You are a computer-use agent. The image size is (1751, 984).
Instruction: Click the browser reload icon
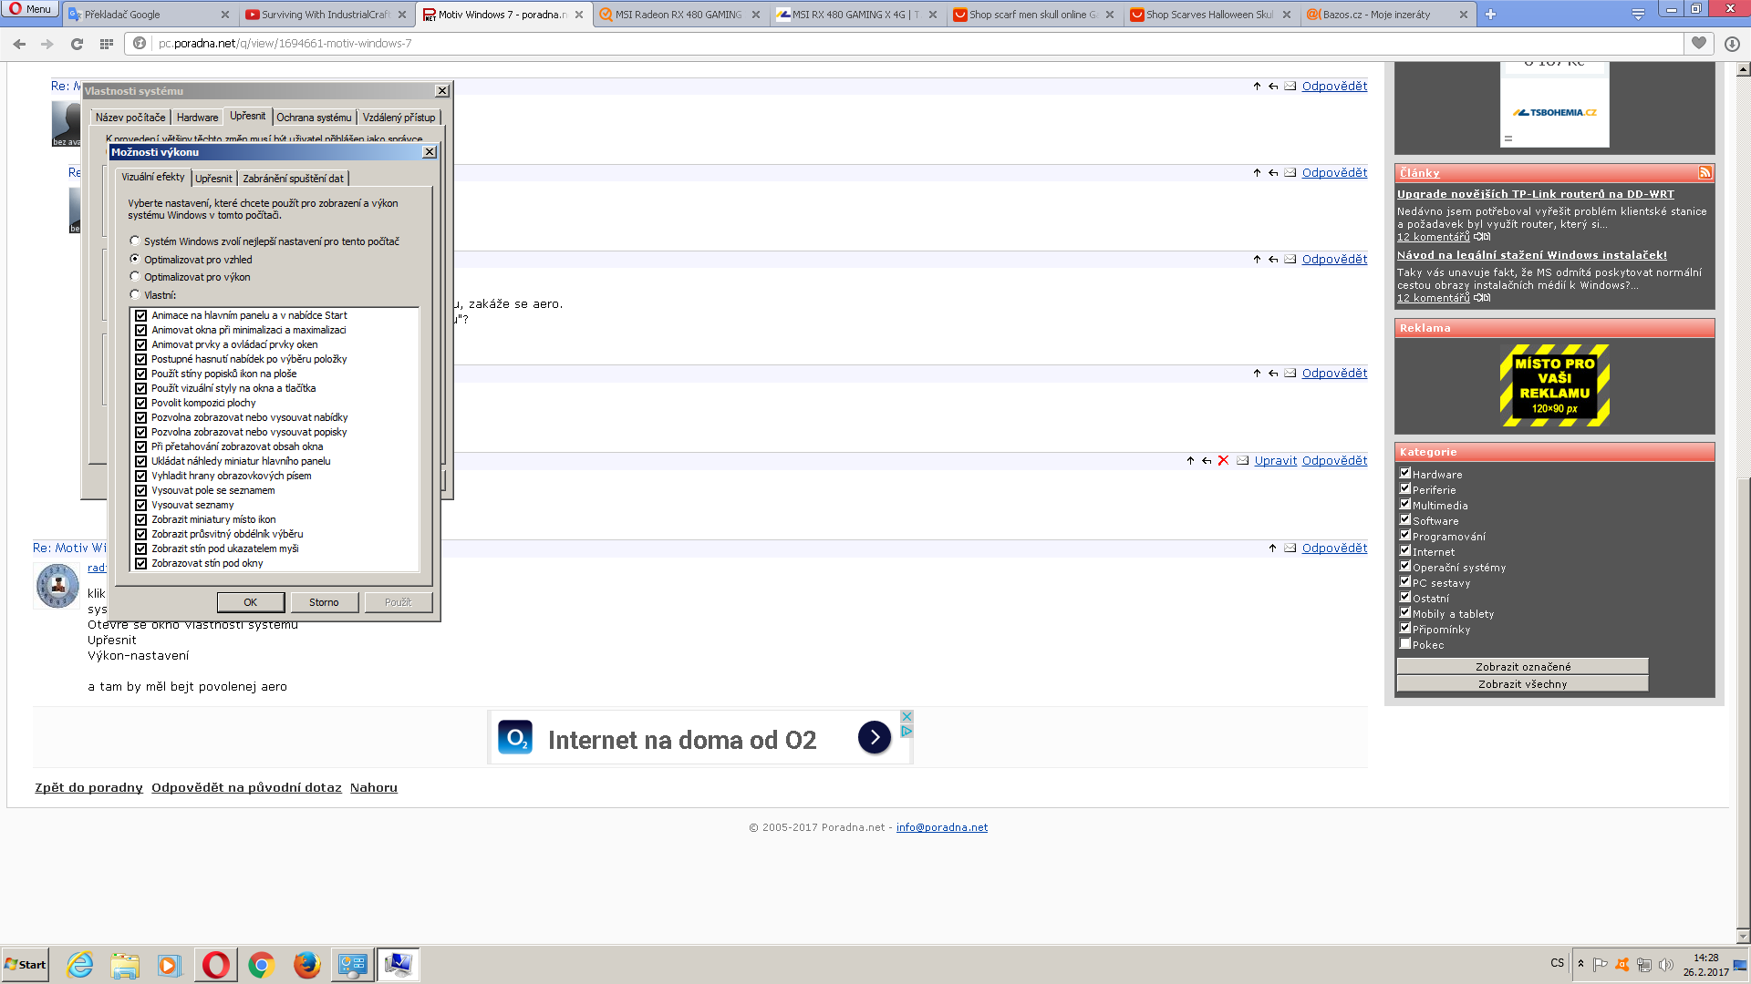point(77,44)
